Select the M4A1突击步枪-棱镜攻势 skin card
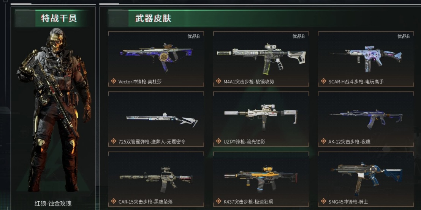421x210 pixels. click(x=261, y=59)
